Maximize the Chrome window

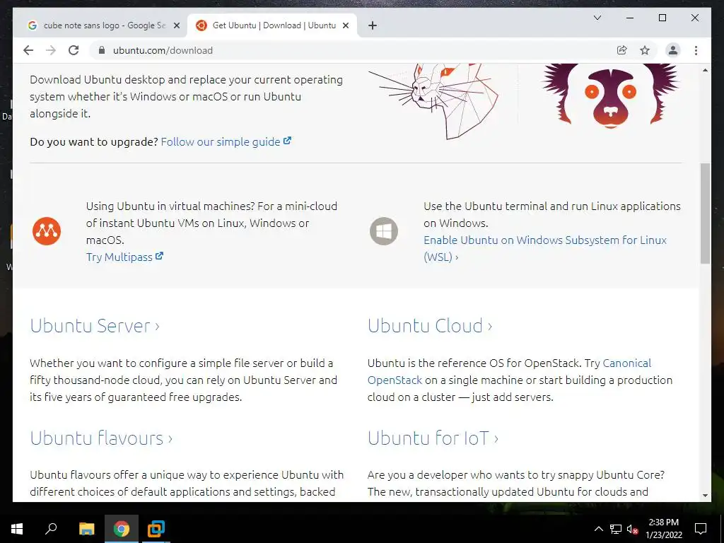tap(662, 18)
